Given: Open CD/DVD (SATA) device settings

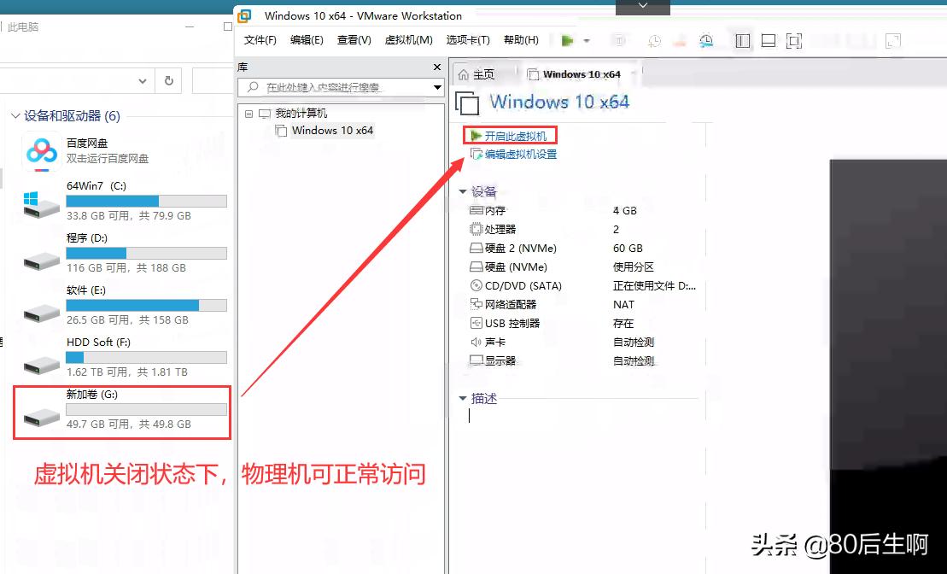Looking at the screenshot, I should [476, 285].
